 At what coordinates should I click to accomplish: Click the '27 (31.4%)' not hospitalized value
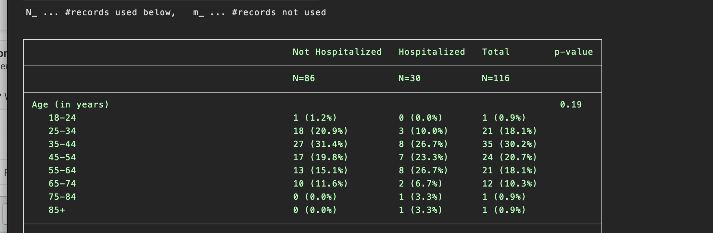click(320, 144)
